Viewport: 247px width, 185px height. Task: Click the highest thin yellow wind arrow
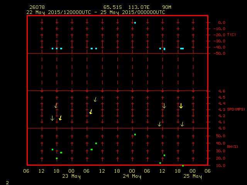point(95,99)
